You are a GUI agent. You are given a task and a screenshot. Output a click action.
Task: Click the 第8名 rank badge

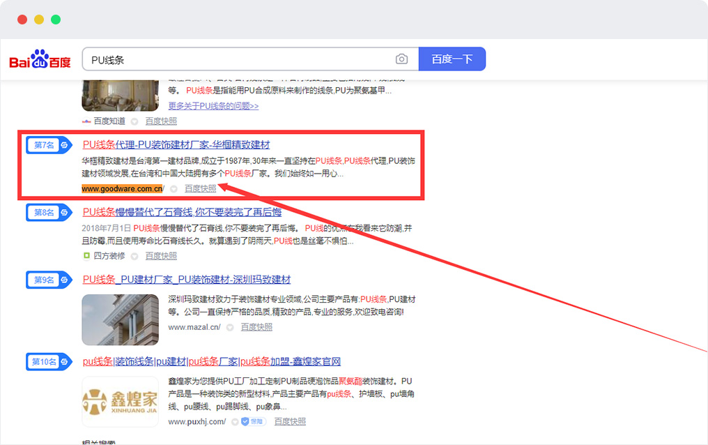point(49,212)
